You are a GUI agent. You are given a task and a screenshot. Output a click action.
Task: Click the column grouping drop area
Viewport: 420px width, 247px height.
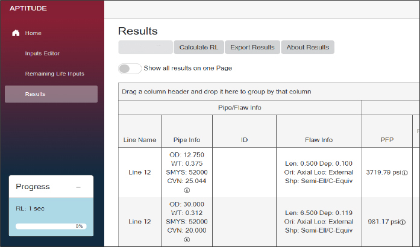click(268, 92)
